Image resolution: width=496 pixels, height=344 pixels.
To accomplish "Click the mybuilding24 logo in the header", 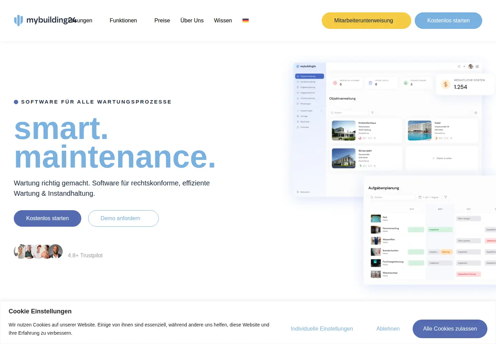I will point(45,20).
